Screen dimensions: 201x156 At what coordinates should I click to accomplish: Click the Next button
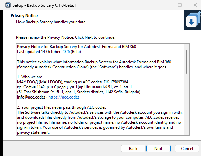[158, 149]
